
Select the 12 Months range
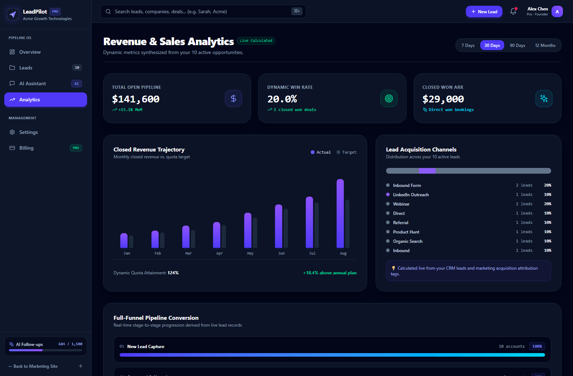tap(545, 45)
